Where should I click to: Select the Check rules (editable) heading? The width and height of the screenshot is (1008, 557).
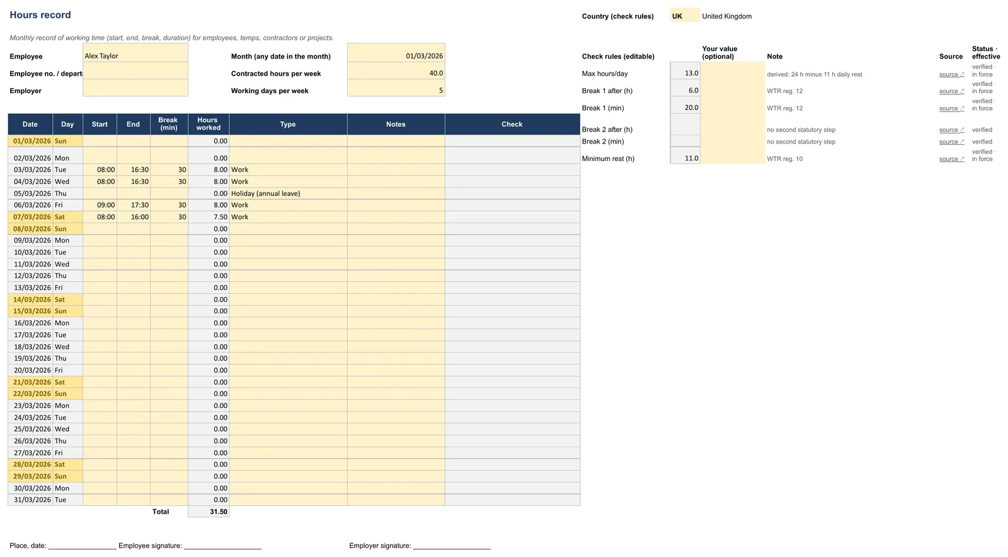[x=618, y=56]
